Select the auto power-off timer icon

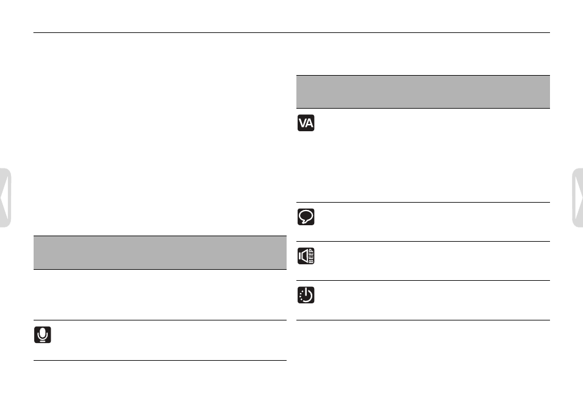(x=306, y=295)
